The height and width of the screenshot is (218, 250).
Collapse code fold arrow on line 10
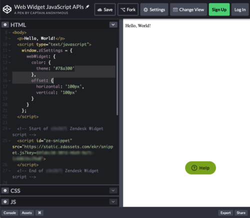coord(9,45)
